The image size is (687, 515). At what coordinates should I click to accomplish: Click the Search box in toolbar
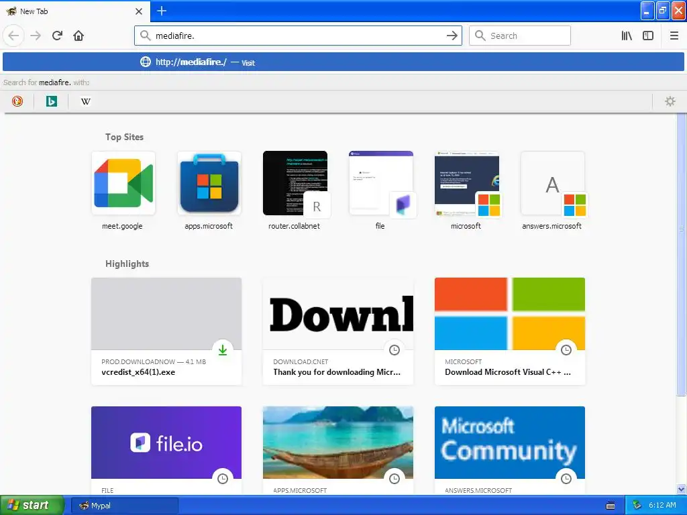520,36
